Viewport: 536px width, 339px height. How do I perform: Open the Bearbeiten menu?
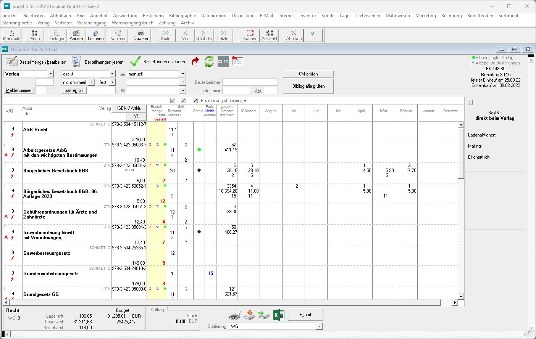click(34, 16)
